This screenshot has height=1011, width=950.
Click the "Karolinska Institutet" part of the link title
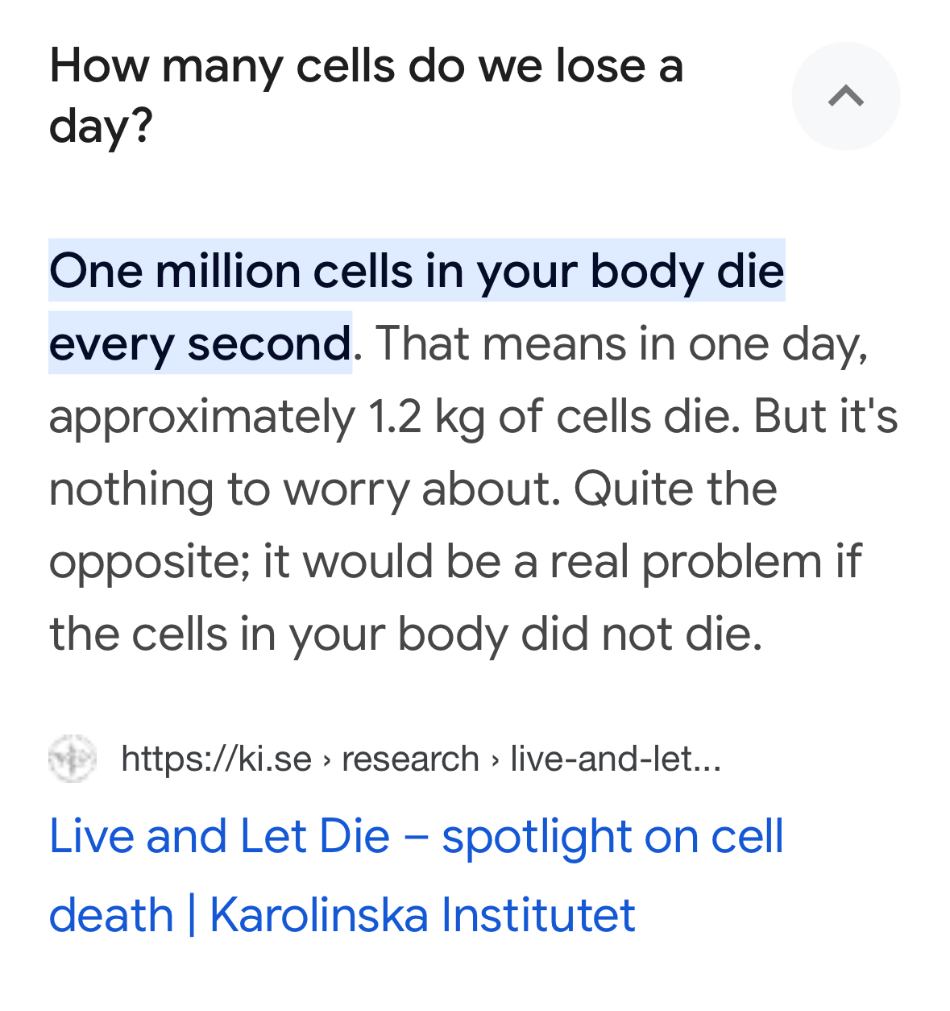click(x=422, y=916)
